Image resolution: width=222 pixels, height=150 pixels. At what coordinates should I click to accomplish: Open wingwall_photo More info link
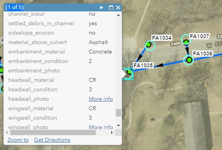coord(101,127)
